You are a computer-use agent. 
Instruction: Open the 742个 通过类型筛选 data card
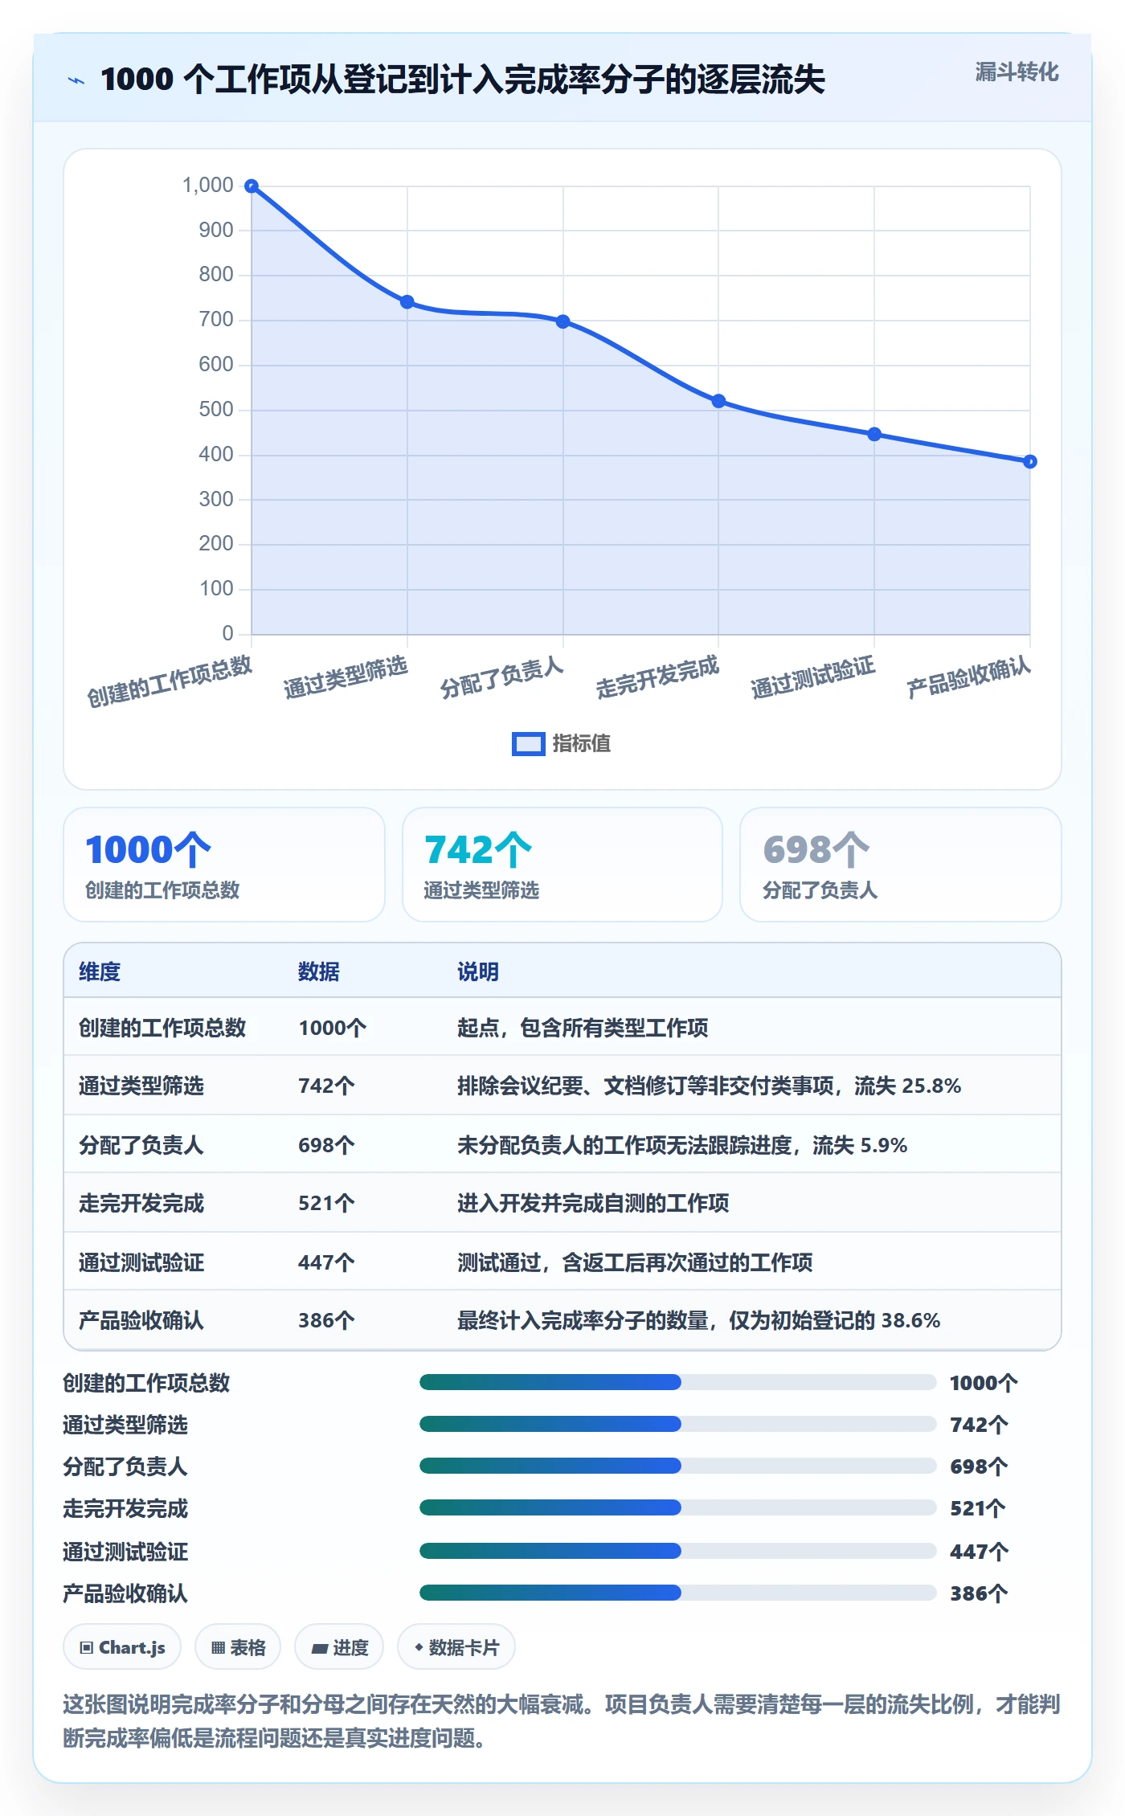(562, 865)
